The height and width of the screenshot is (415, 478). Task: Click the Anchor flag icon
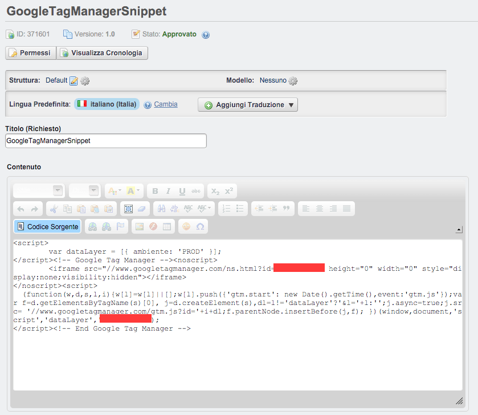(120, 226)
